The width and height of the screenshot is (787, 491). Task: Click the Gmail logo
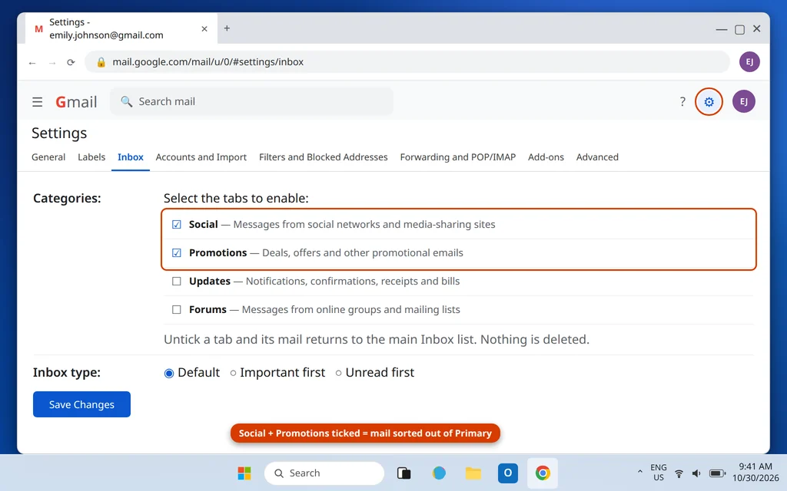[76, 102]
